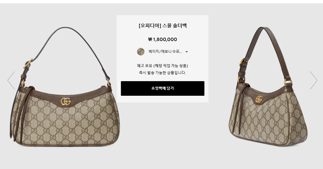Click the 쇼핑백에 담기 button
The width and height of the screenshot is (323, 169).
pyautogui.click(x=162, y=88)
